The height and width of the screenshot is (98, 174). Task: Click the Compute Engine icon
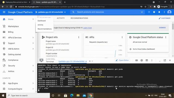click(x=4, y=89)
